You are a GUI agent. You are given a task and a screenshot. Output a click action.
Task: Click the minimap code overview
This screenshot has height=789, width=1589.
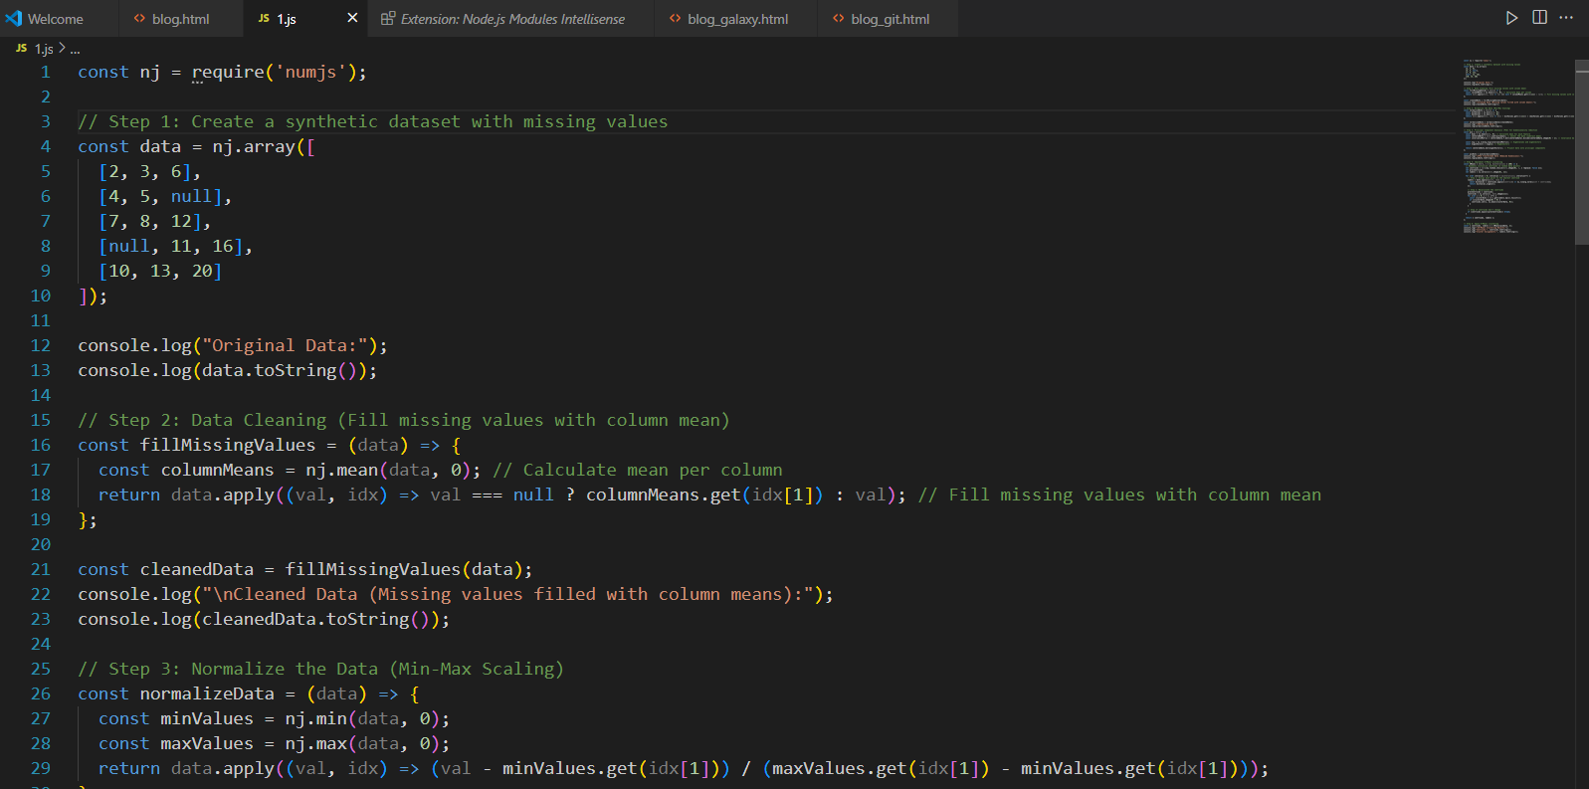coord(1516,146)
